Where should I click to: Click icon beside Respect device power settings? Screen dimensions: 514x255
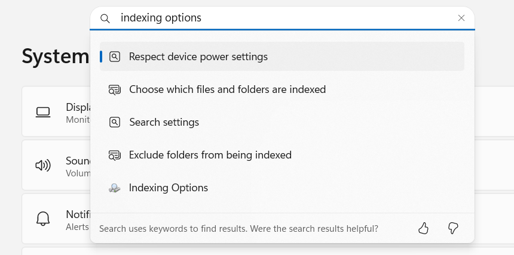point(114,57)
